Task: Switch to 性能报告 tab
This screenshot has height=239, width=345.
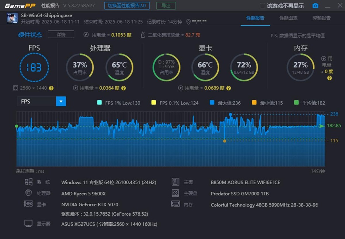Action: (255, 18)
